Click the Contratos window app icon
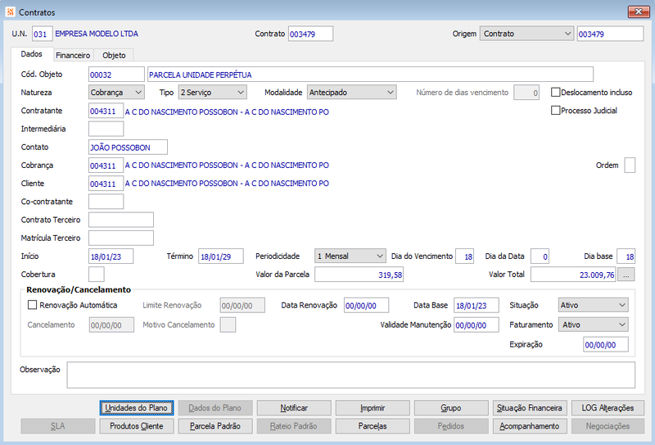This screenshot has width=655, height=445. click(10, 11)
